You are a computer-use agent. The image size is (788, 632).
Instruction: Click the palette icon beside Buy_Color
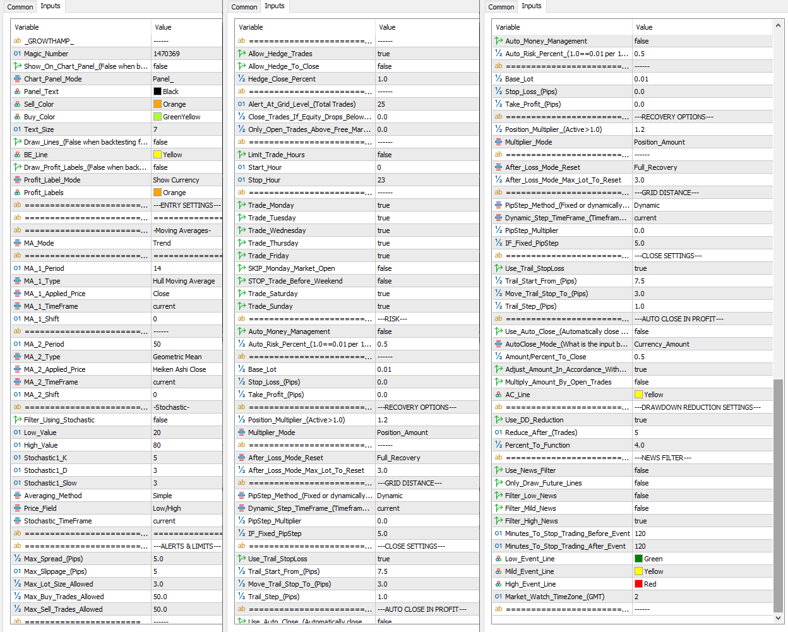17,117
